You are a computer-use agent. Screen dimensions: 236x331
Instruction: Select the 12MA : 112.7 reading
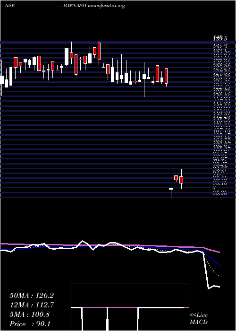(32, 305)
